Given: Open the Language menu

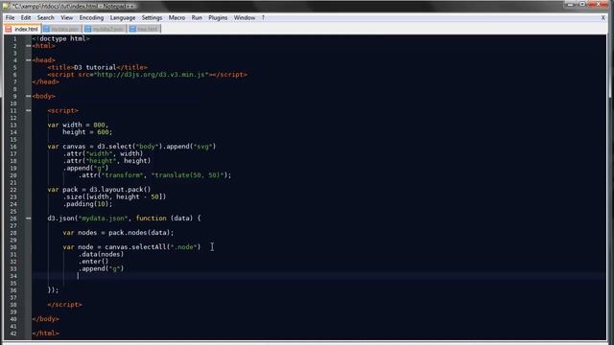Looking at the screenshot, I should click(x=123, y=17).
